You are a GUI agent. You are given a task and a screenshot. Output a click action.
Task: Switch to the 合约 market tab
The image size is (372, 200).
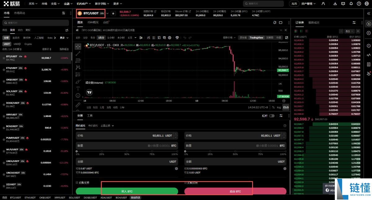[x=20, y=30]
